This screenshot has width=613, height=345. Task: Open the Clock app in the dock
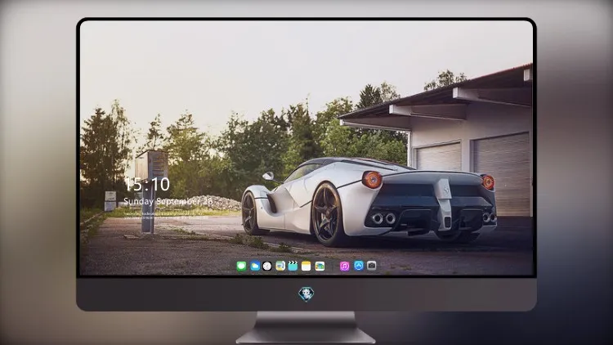point(267,267)
